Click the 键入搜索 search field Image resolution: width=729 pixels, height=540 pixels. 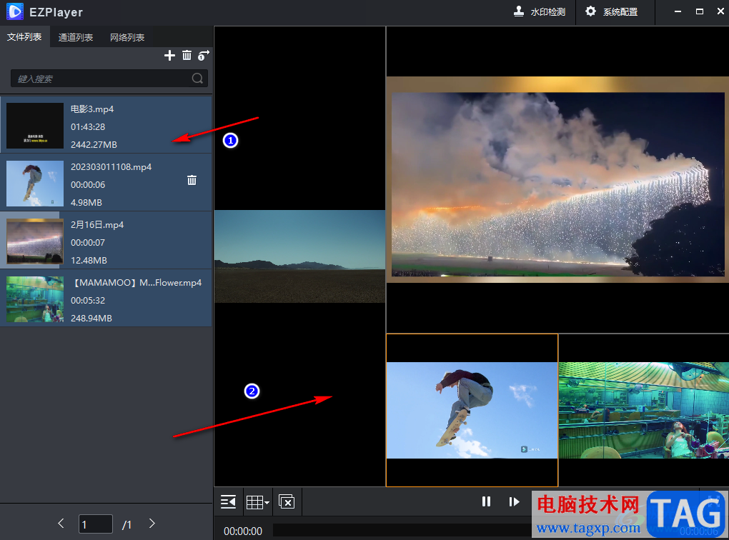[100, 79]
